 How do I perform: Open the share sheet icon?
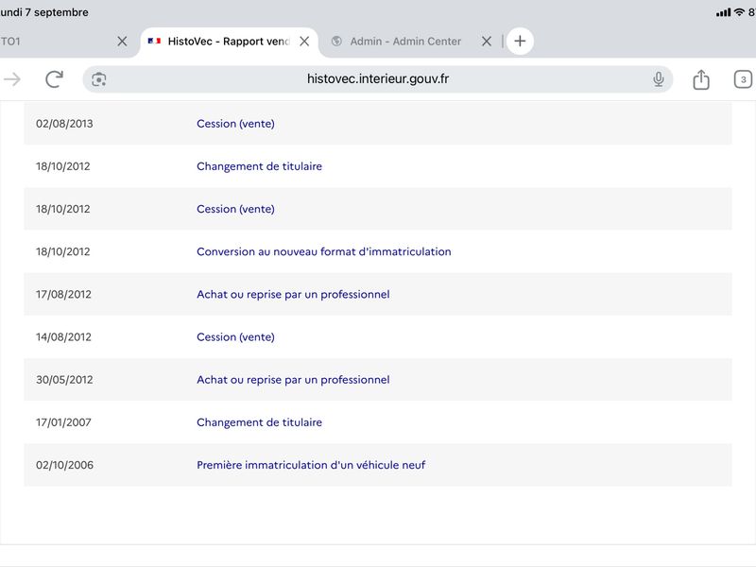(701, 79)
